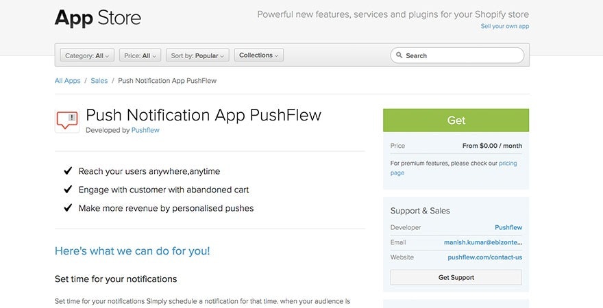Click the App Store logo

click(97, 18)
